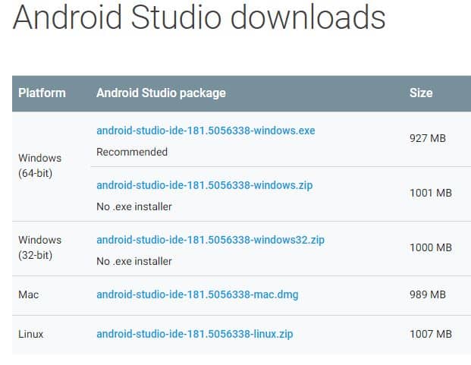Click the 927 MB size value

pyautogui.click(x=428, y=138)
